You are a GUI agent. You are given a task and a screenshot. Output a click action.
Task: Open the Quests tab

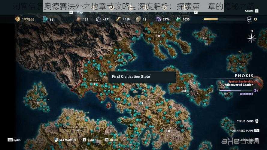94,12
